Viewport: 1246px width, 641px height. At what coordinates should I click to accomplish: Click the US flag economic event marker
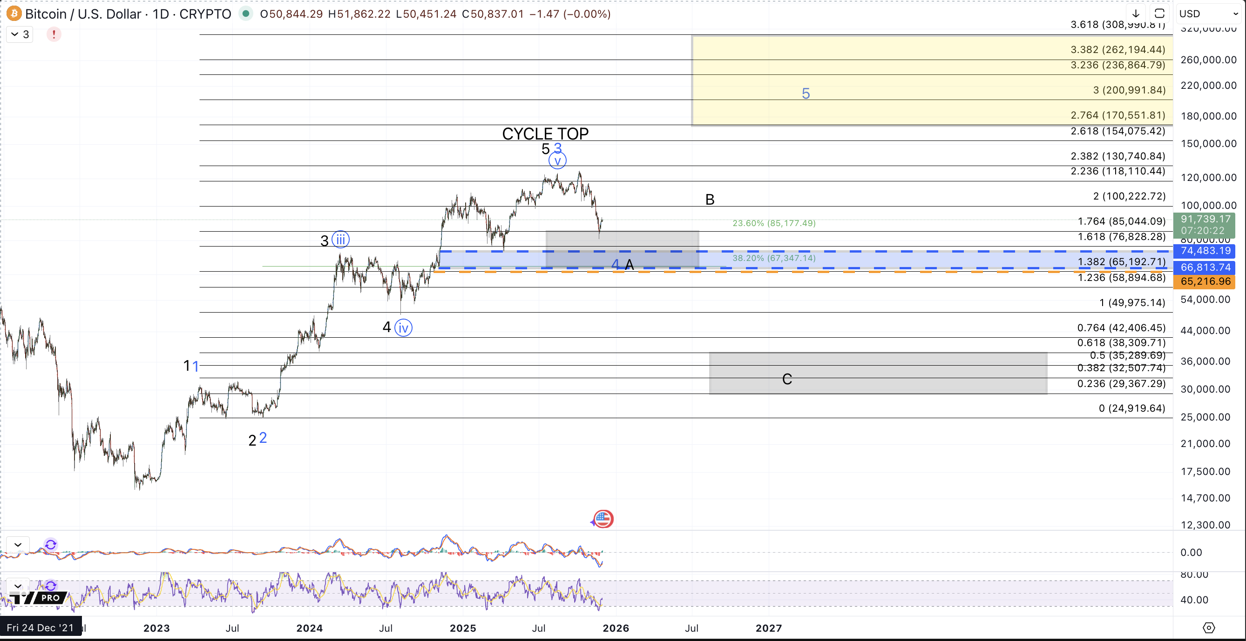pos(603,519)
